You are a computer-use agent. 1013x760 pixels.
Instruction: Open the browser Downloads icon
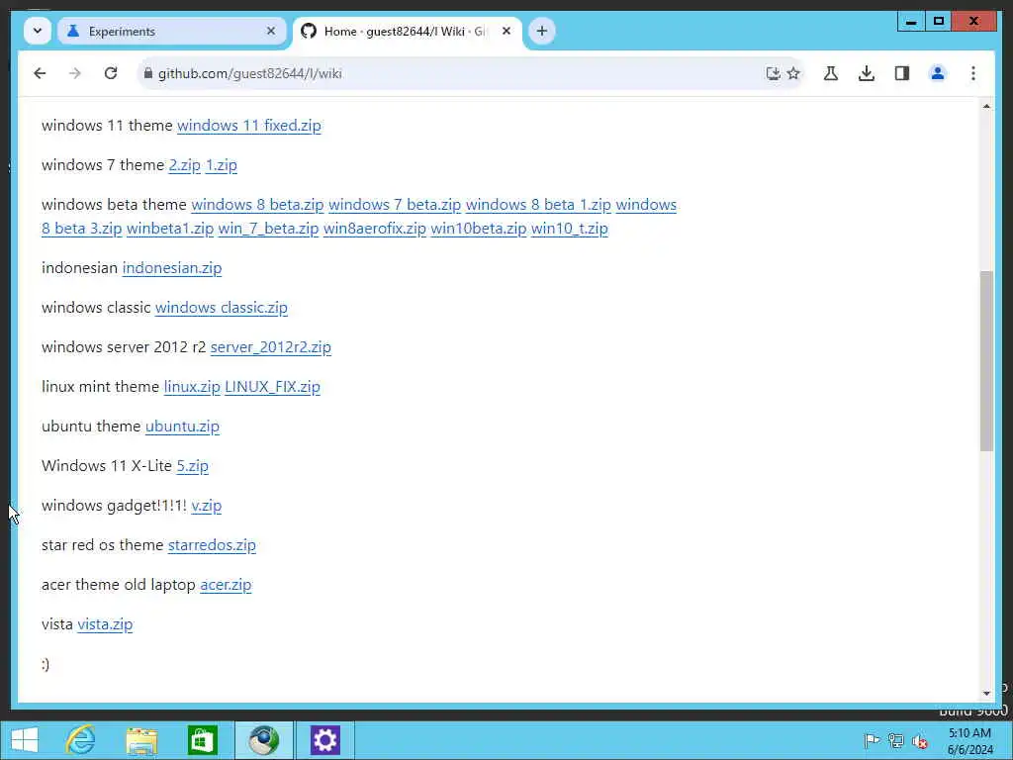click(x=867, y=73)
